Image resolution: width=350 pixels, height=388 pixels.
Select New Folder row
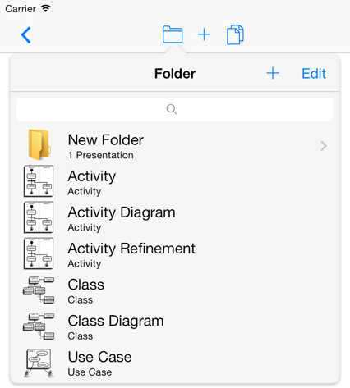point(175,145)
